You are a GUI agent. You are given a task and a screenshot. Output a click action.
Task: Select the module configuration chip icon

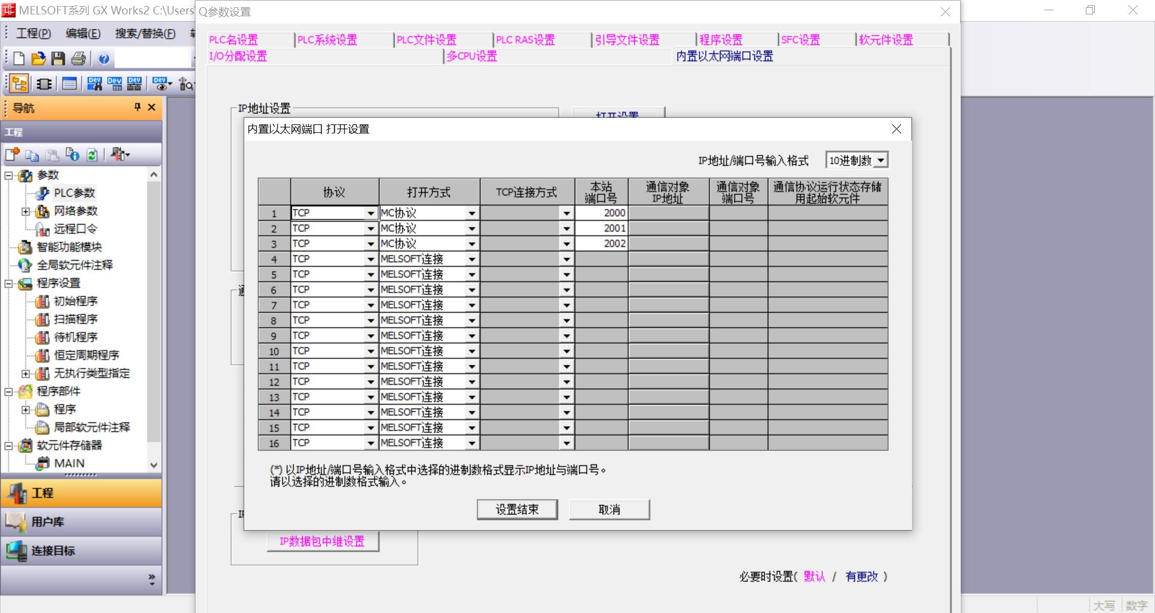(43, 84)
